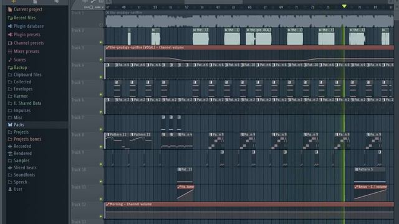Mute Track 10 using its green LED
Viewport: 399px width, 224px height.
coord(101,182)
